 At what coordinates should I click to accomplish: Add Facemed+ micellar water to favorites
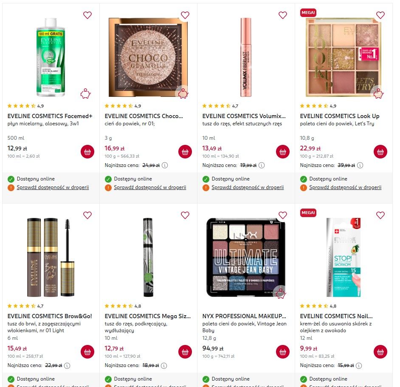[87, 15]
